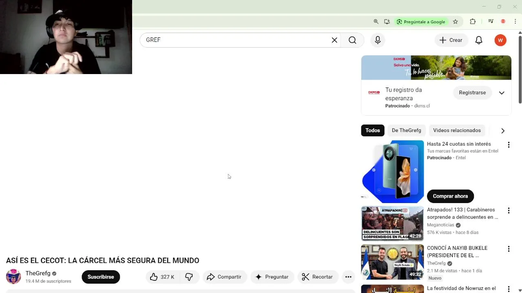This screenshot has width=522, height=293.
Task: Expand the DKMS ad chevron
Action: point(502,93)
